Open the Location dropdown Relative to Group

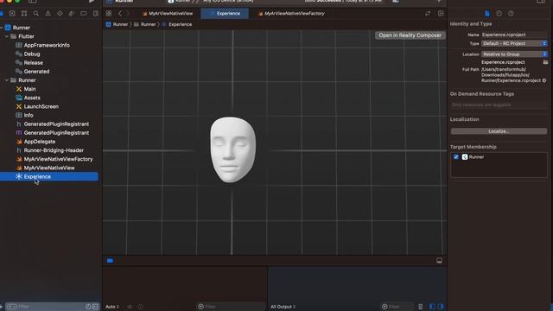[514, 54]
